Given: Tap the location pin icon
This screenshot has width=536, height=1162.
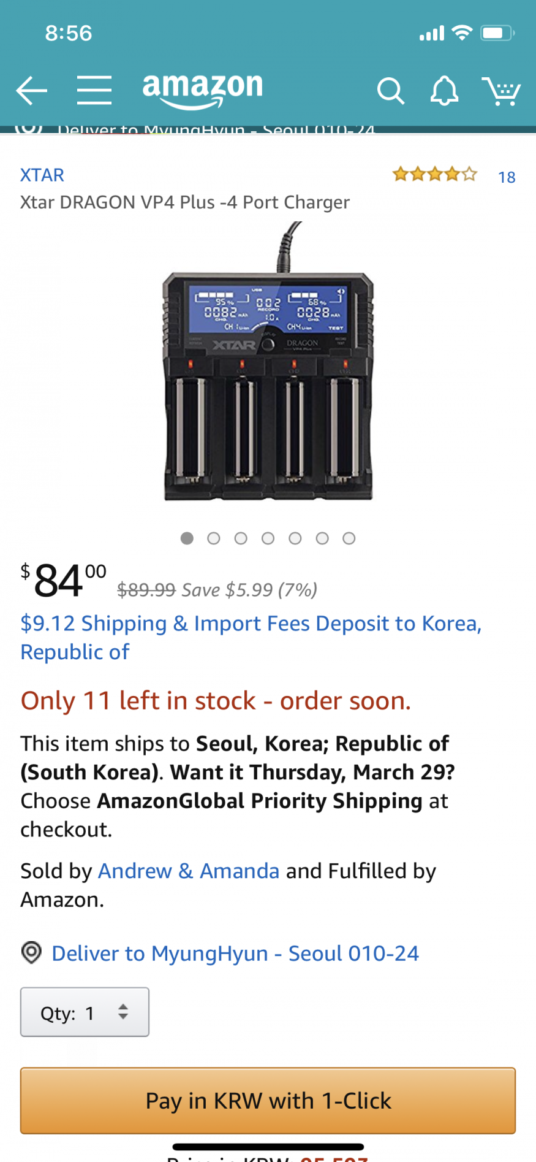Looking at the screenshot, I should coord(31,953).
